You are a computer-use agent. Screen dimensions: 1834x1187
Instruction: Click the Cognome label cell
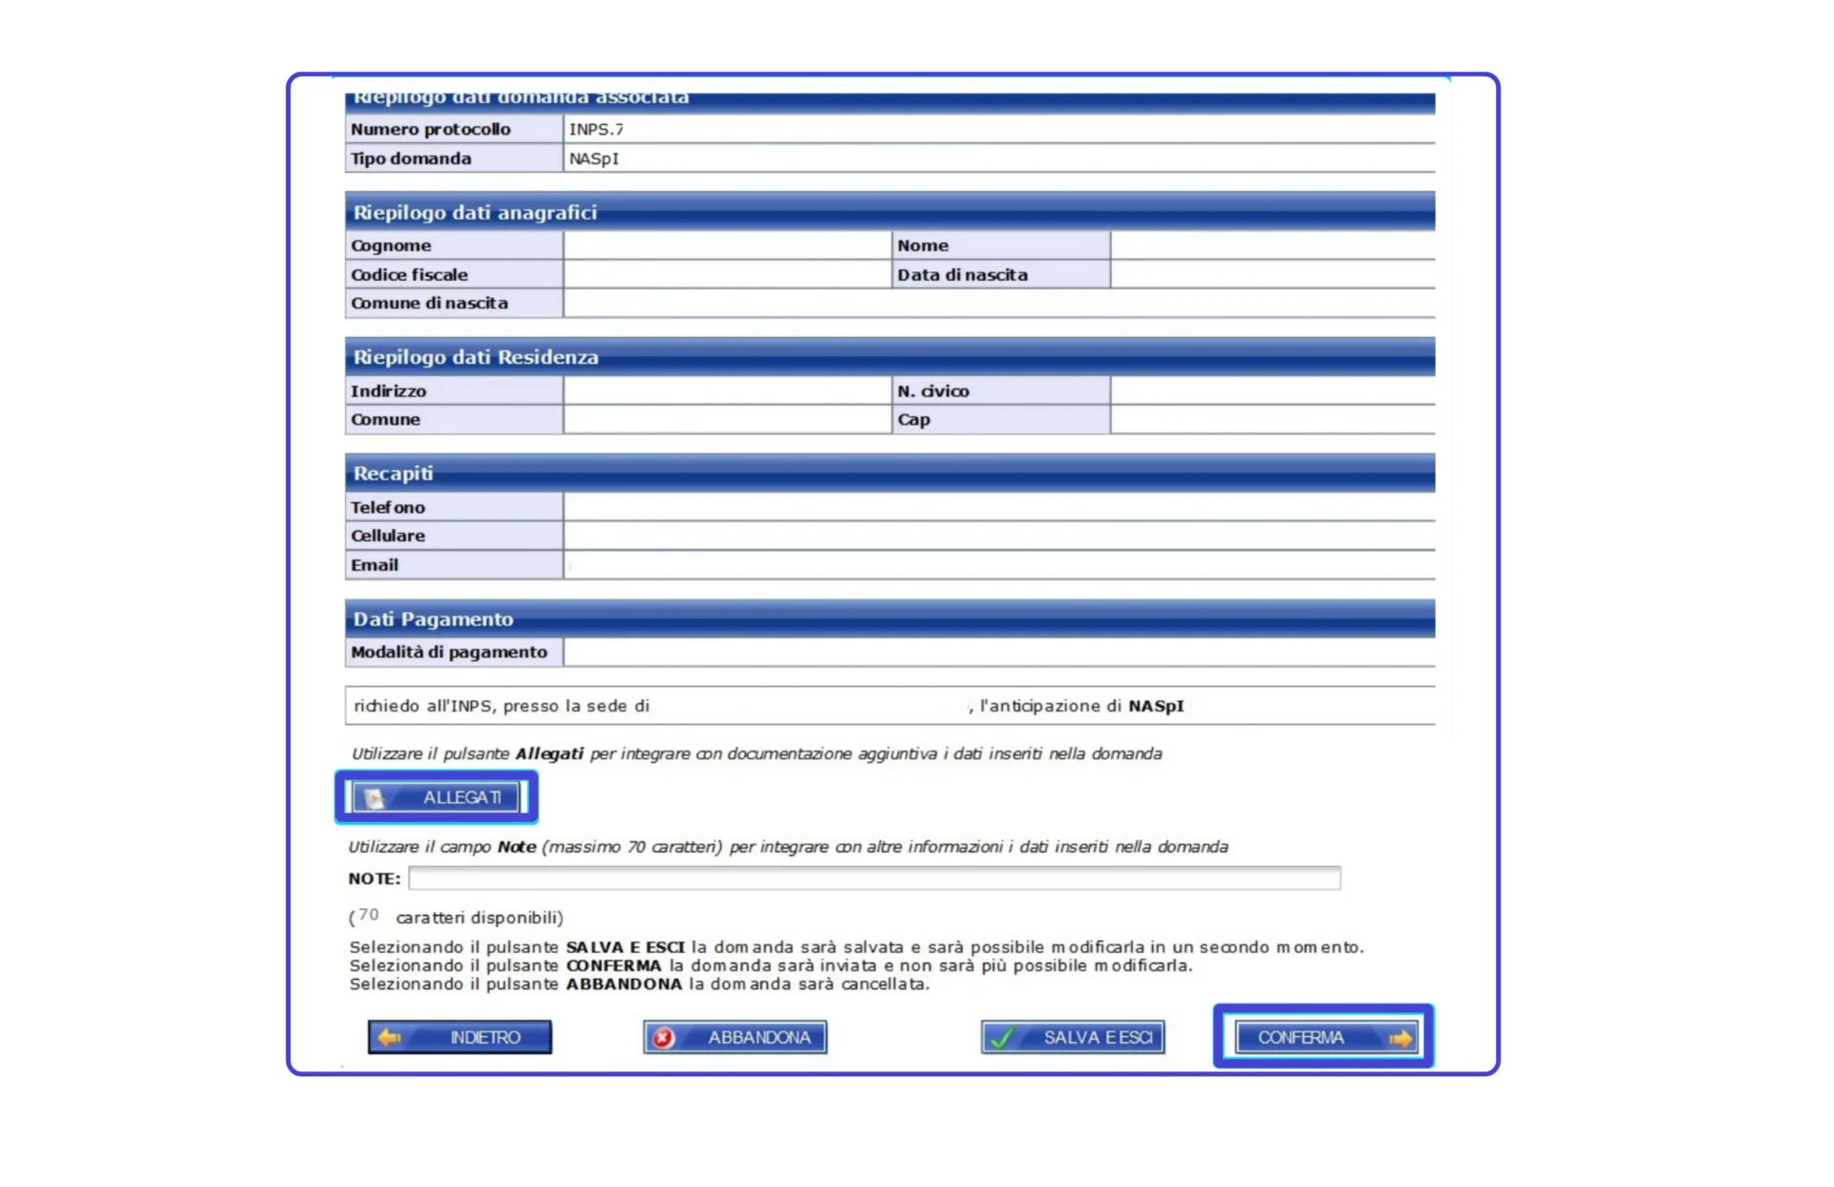coord(454,245)
